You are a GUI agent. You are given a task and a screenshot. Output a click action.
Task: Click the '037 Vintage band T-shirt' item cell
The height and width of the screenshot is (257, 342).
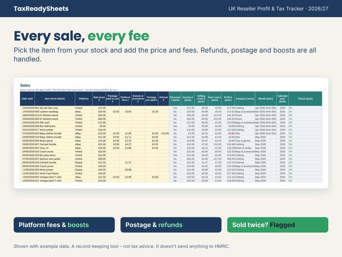[x=55, y=181]
